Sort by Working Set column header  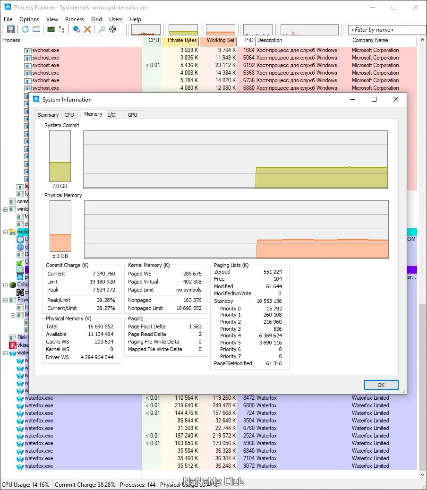[218, 40]
